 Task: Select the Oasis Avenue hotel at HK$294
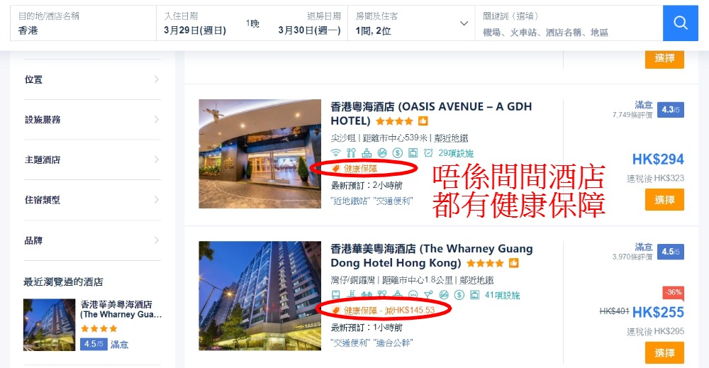(664, 200)
